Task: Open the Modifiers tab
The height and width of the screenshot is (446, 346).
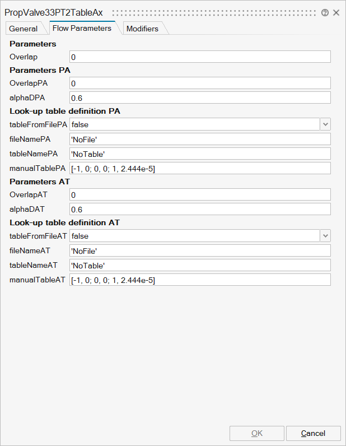Action: click(x=142, y=29)
